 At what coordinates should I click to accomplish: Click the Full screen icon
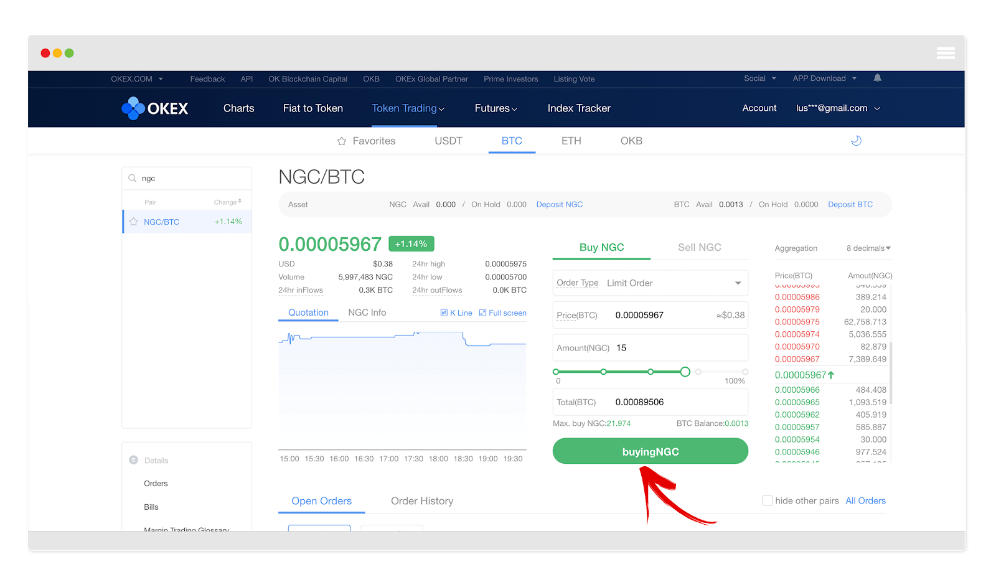(482, 313)
